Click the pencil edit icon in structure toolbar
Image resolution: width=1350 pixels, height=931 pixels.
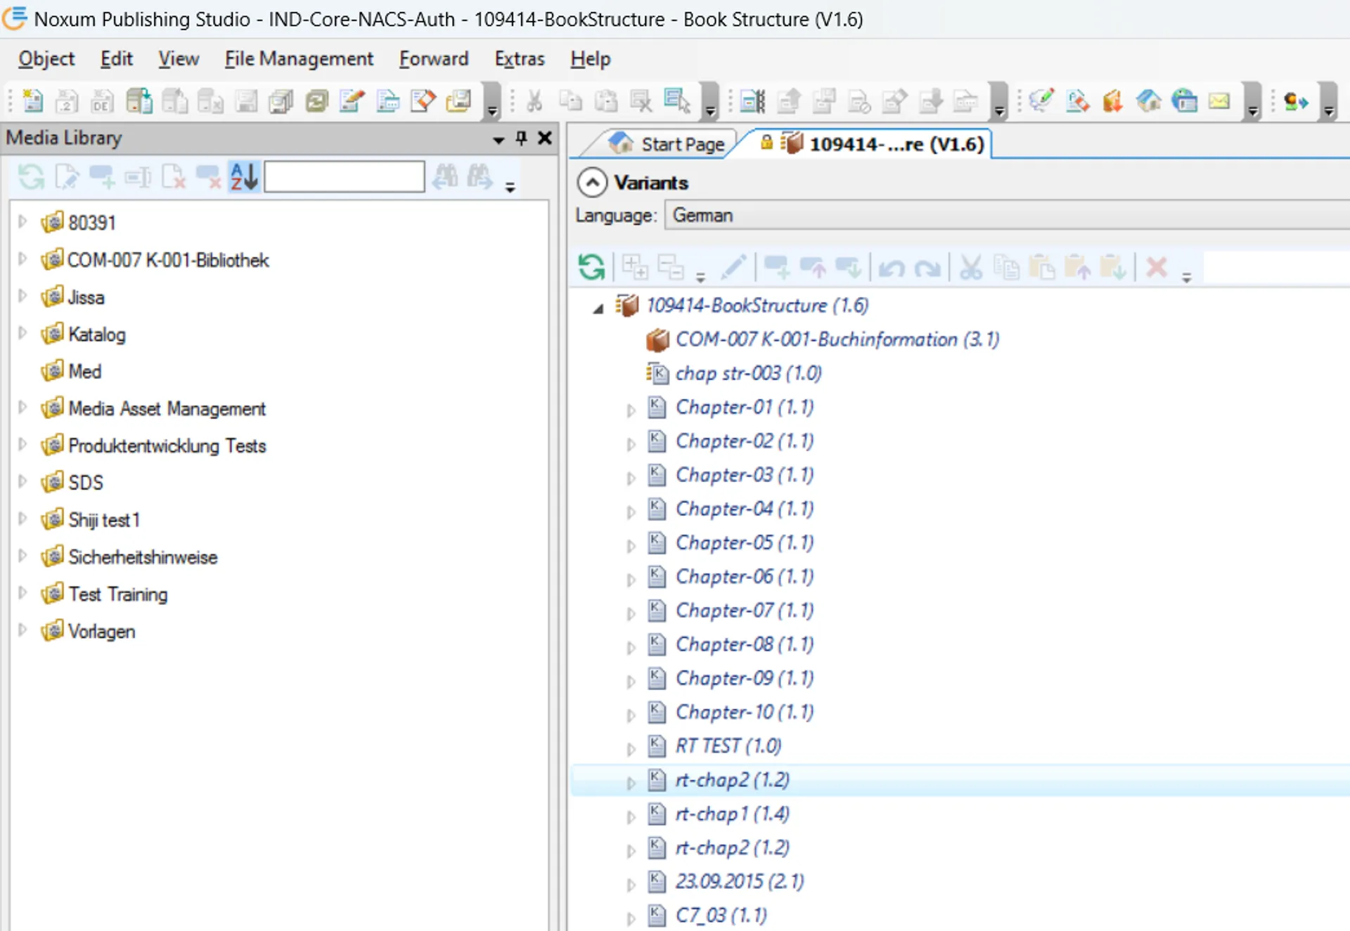tap(733, 267)
